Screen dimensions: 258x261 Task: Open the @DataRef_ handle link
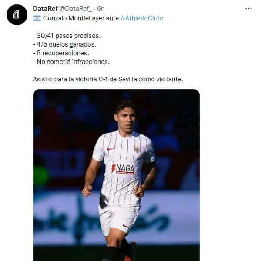[75, 9]
